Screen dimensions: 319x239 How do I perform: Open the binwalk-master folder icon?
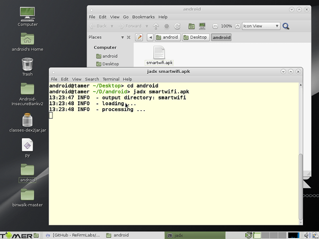[27, 195]
